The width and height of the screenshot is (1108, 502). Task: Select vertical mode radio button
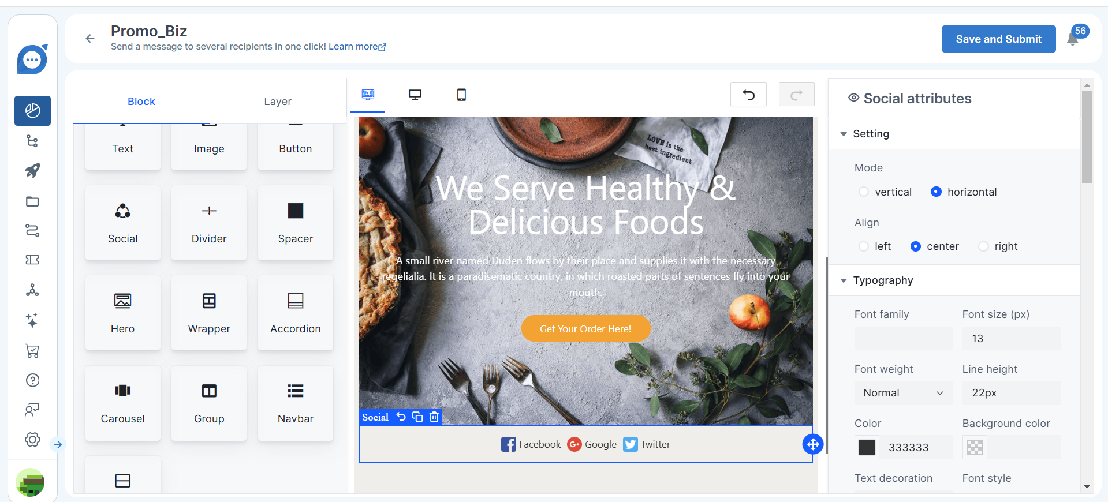pyautogui.click(x=864, y=192)
